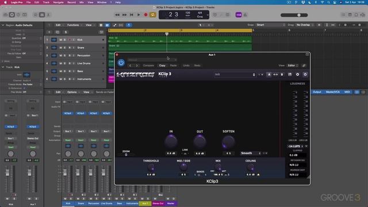This screenshot has height=207, width=368.
Task: Open the Navigate menu
Action: [x=58, y=2]
